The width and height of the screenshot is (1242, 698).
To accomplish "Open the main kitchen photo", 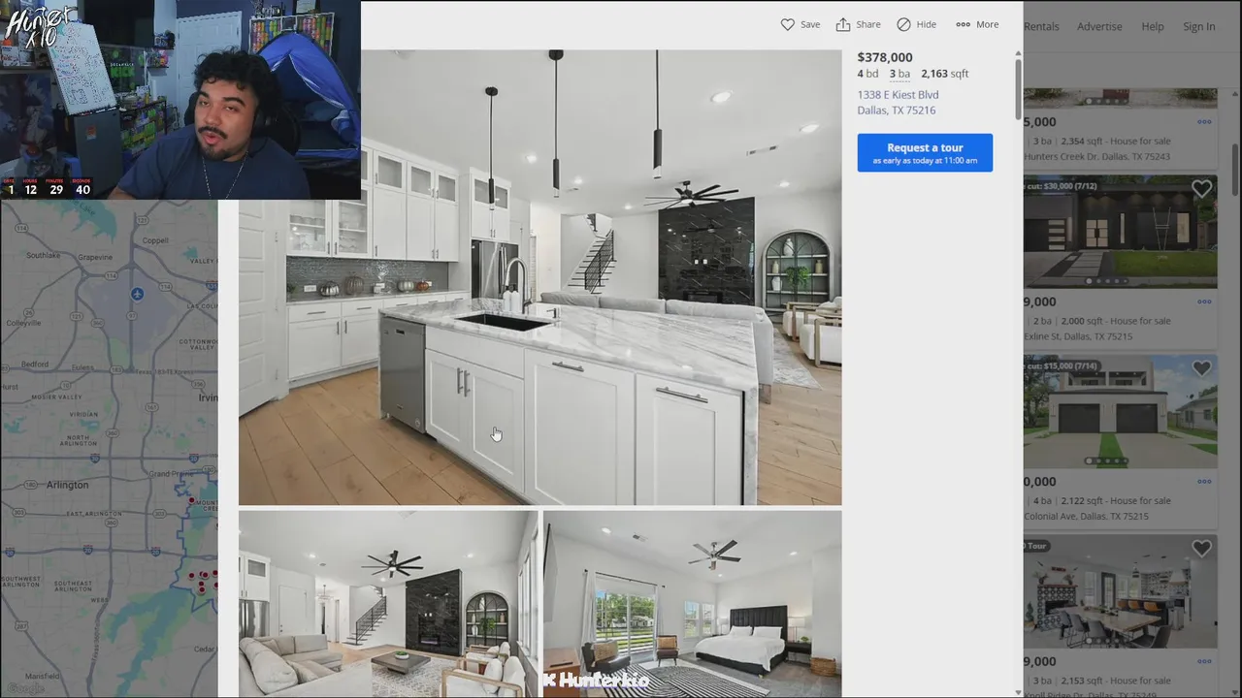I will 539,277.
